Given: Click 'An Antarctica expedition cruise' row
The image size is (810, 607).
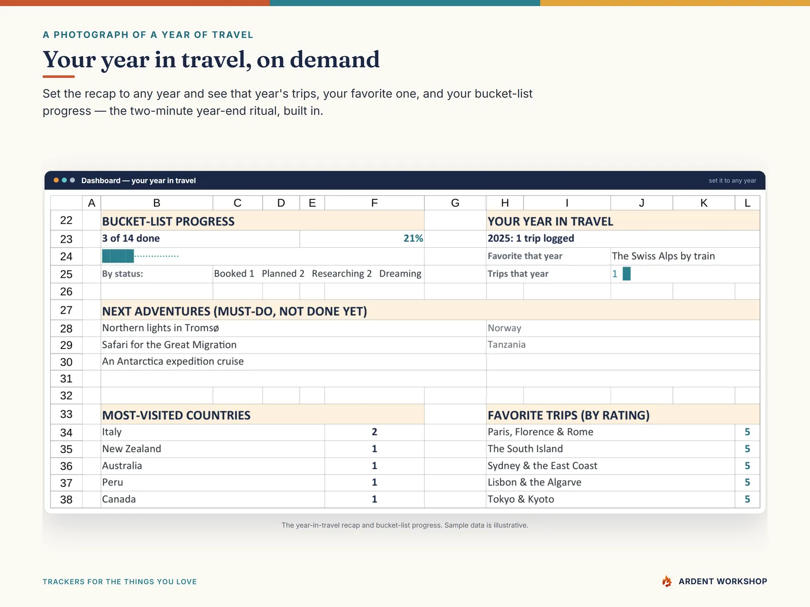Looking at the screenshot, I should (x=294, y=362).
